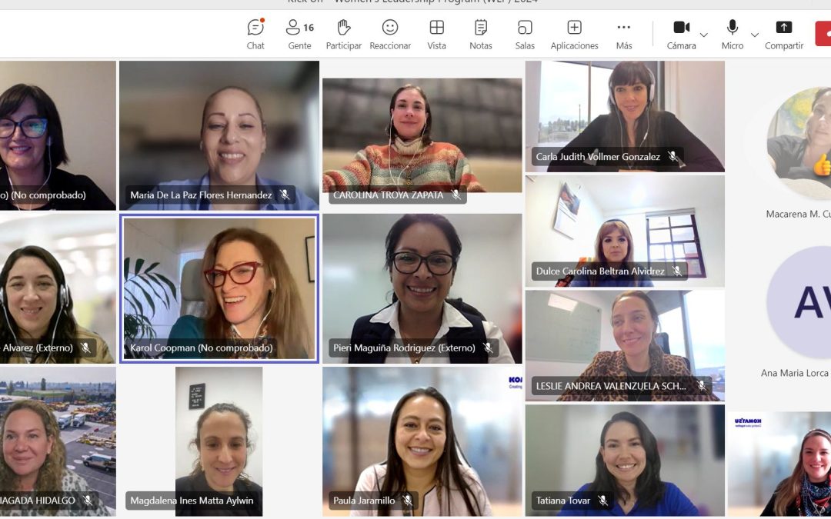Select Magdalena Ines Matta Aylwin video tile
Viewport: 831px width, 519px height.
(x=219, y=441)
